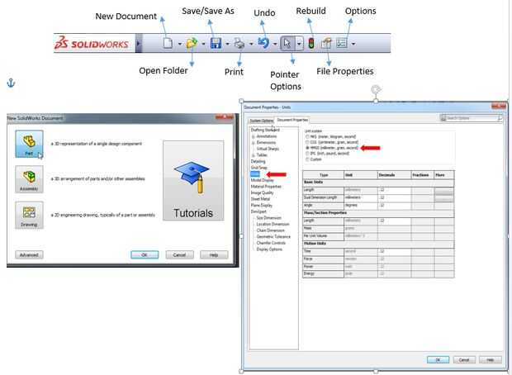Click the Rebuild traffic light icon
512x375 pixels.
point(311,43)
